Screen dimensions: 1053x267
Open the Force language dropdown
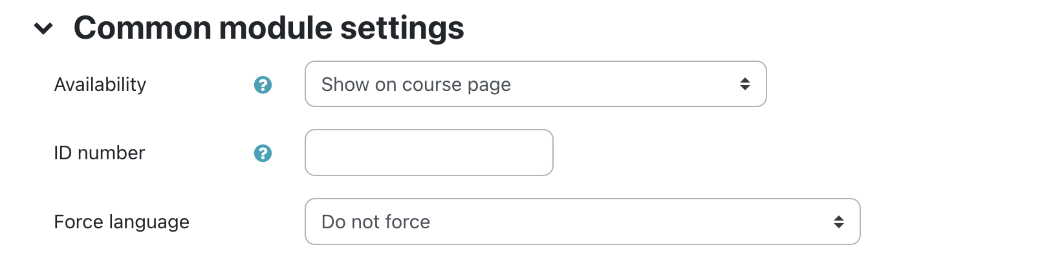click(581, 222)
